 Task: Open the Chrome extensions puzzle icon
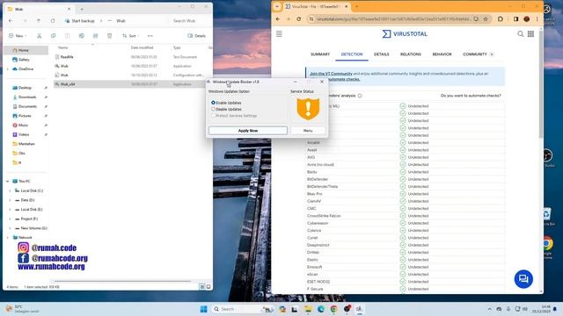(x=501, y=19)
